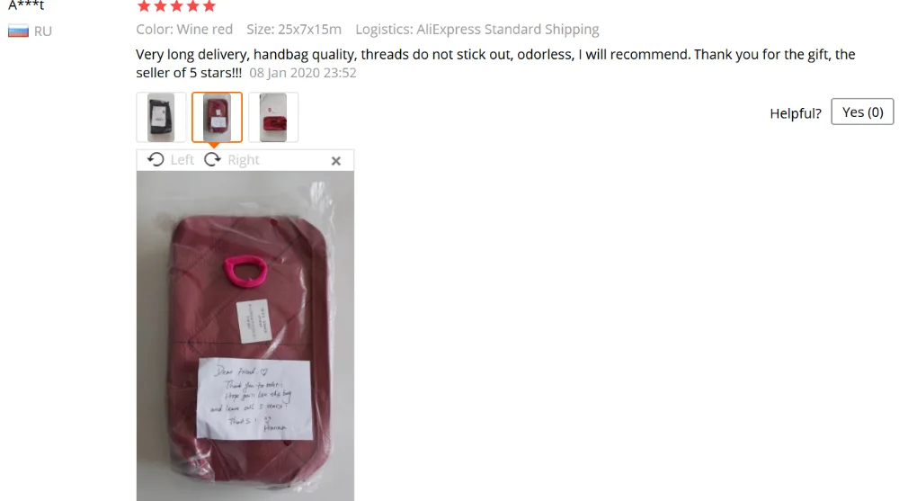Click the 'Left' rotate label
The image size is (899, 501).
click(x=182, y=160)
